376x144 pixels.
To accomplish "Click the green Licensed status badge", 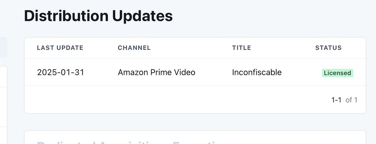I will click(337, 73).
